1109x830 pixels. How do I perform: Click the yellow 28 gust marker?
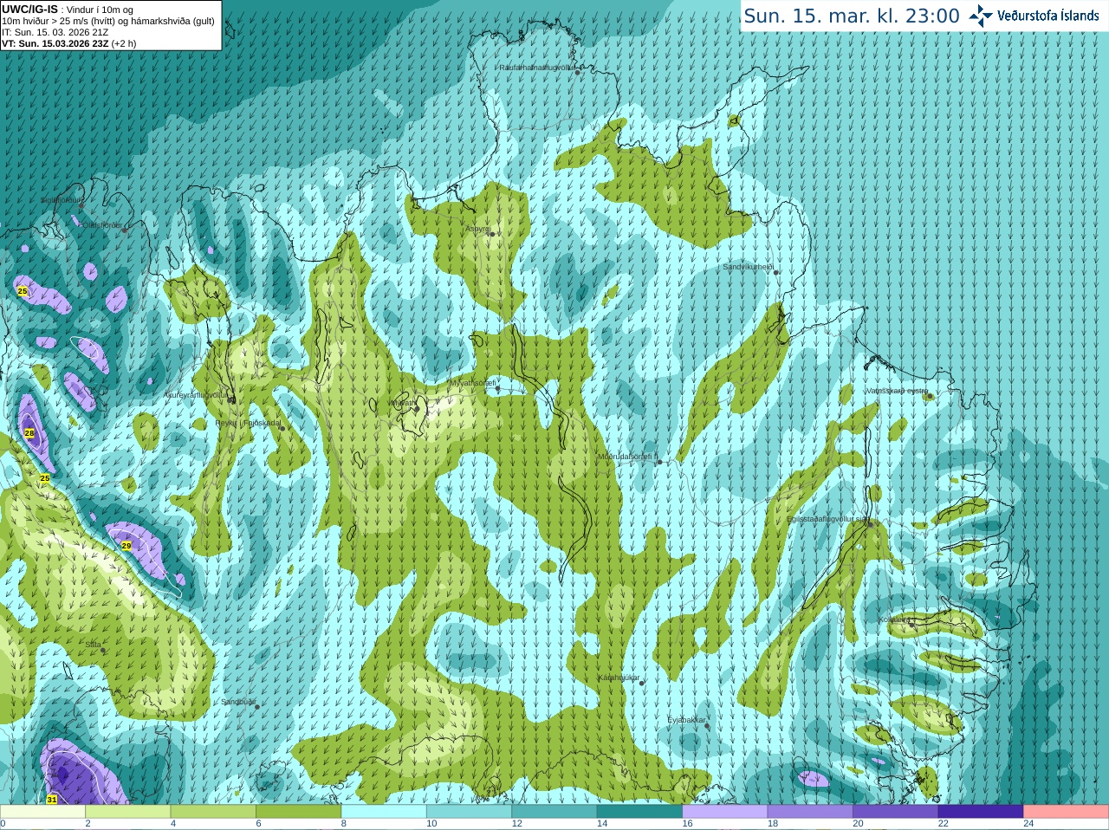click(29, 433)
